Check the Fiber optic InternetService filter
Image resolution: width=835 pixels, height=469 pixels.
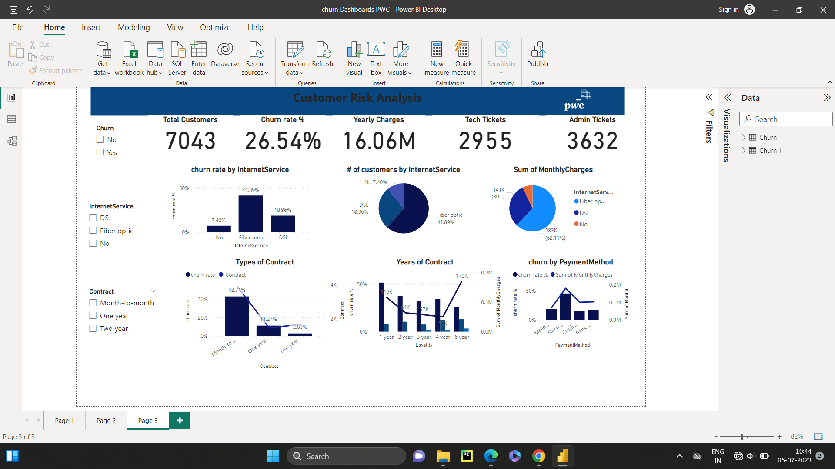(93, 230)
